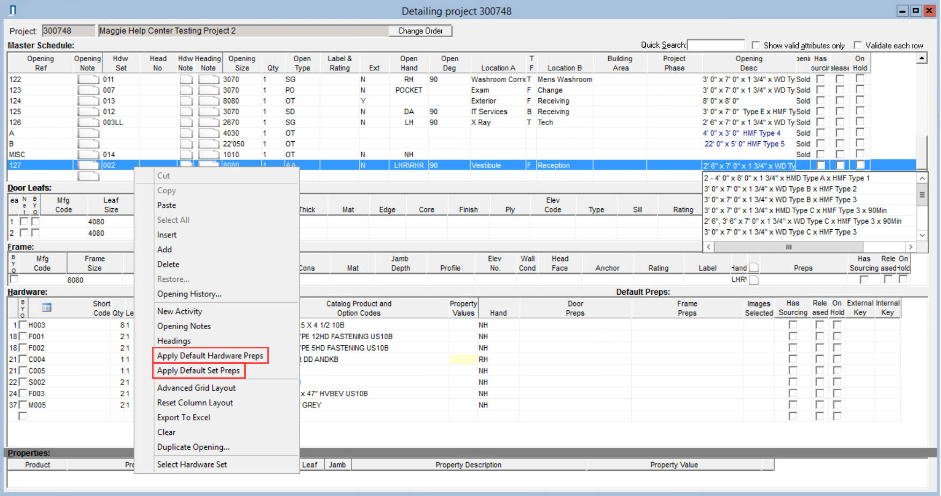
Task: Click the application icon in the title bar
Action: click(x=13, y=10)
